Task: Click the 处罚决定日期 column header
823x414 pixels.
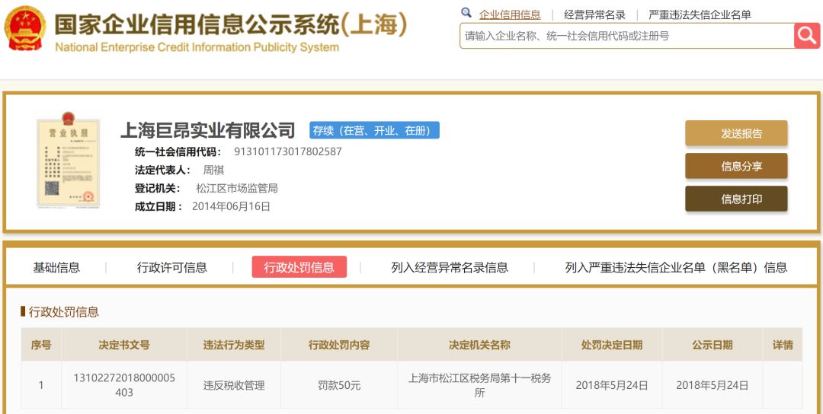Action: 612,345
